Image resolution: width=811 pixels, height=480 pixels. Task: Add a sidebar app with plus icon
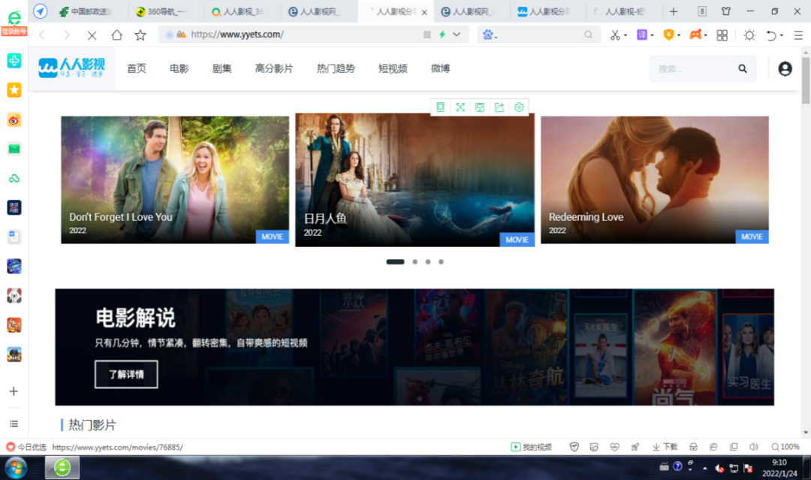click(14, 391)
